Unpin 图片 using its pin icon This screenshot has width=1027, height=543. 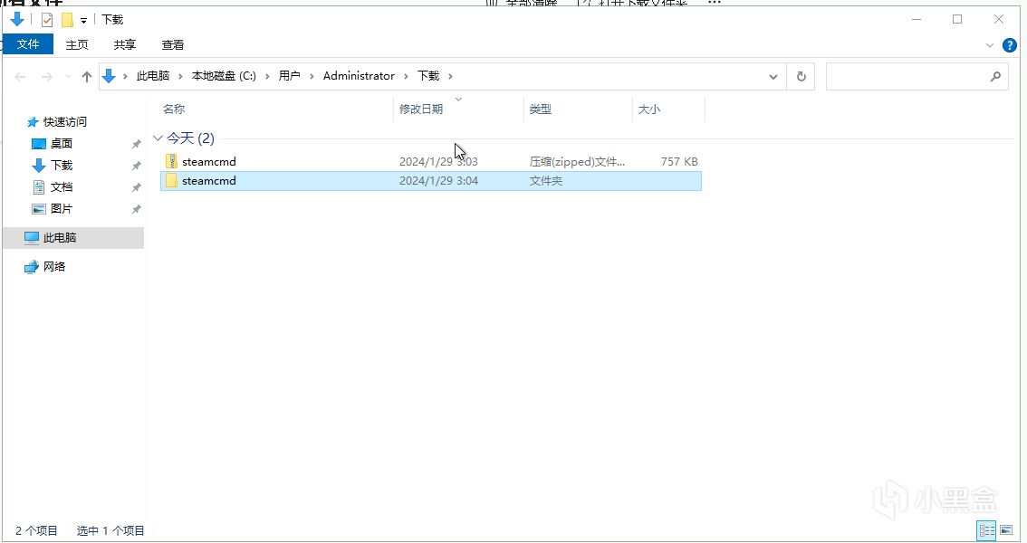coord(136,209)
